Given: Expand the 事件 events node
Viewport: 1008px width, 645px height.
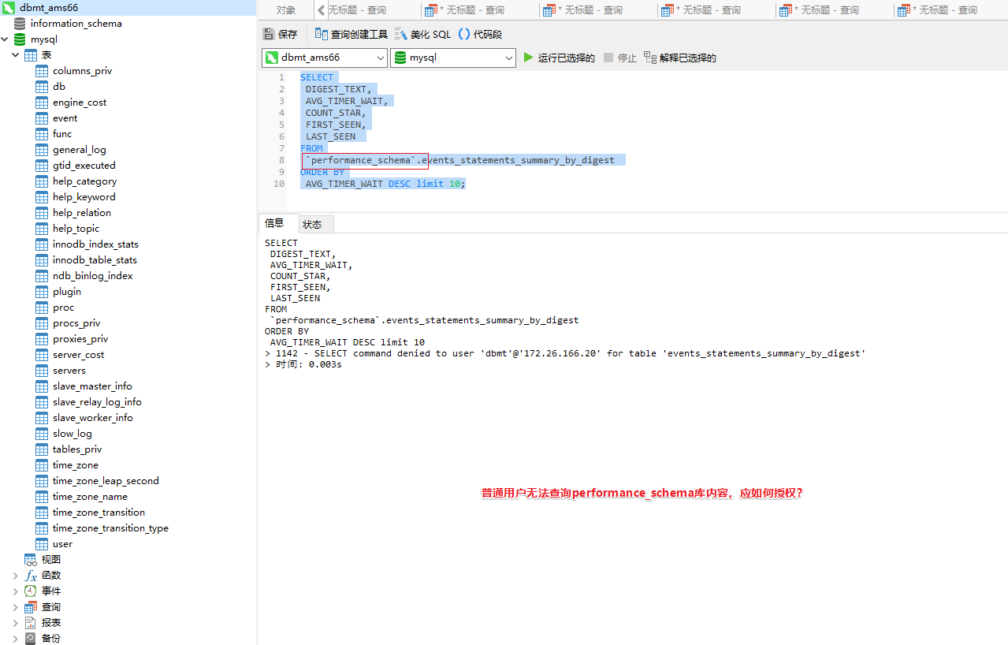Looking at the screenshot, I should (x=16, y=591).
